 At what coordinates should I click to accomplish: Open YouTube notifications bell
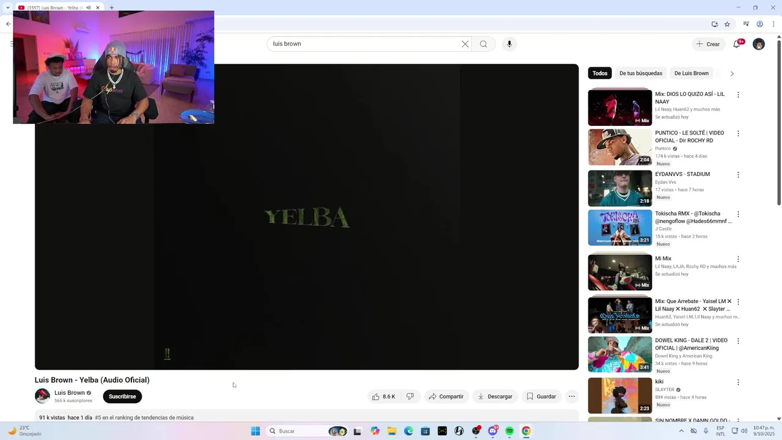pyautogui.click(x=737, y=44)
